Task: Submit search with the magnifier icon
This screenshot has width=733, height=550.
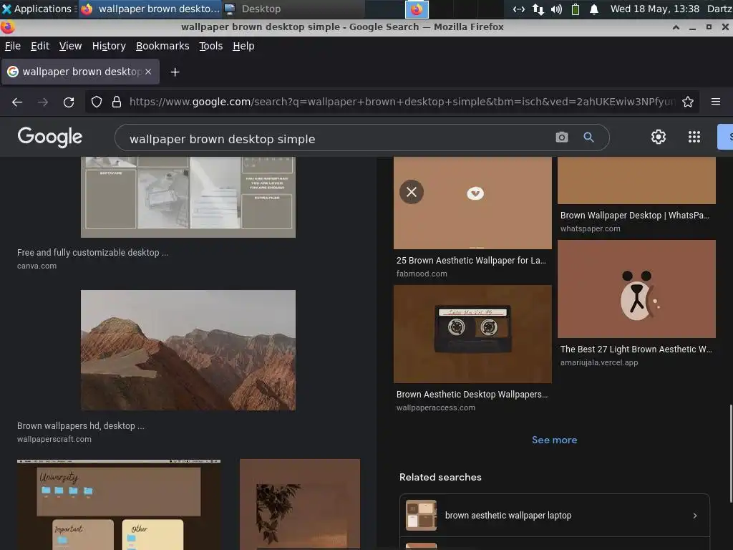Action: coord(588,137)
